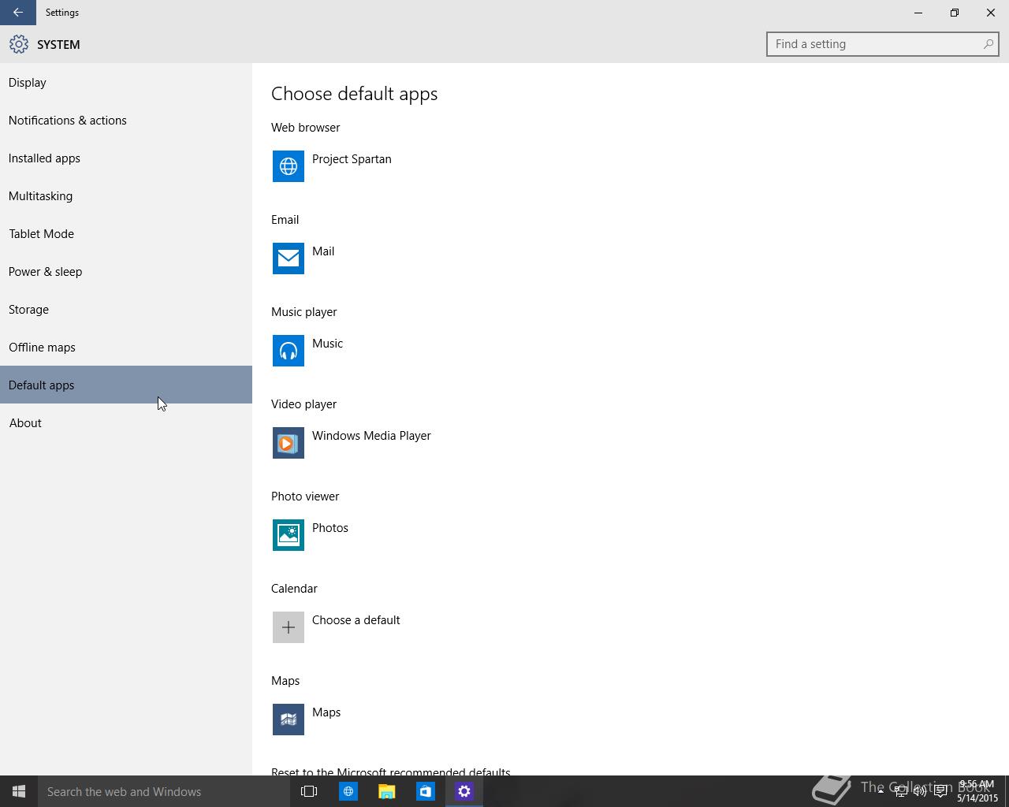The width and height of the screenshot is (1009, 807).
Task: Click the plus icon under Calendar
Action: 289,627
